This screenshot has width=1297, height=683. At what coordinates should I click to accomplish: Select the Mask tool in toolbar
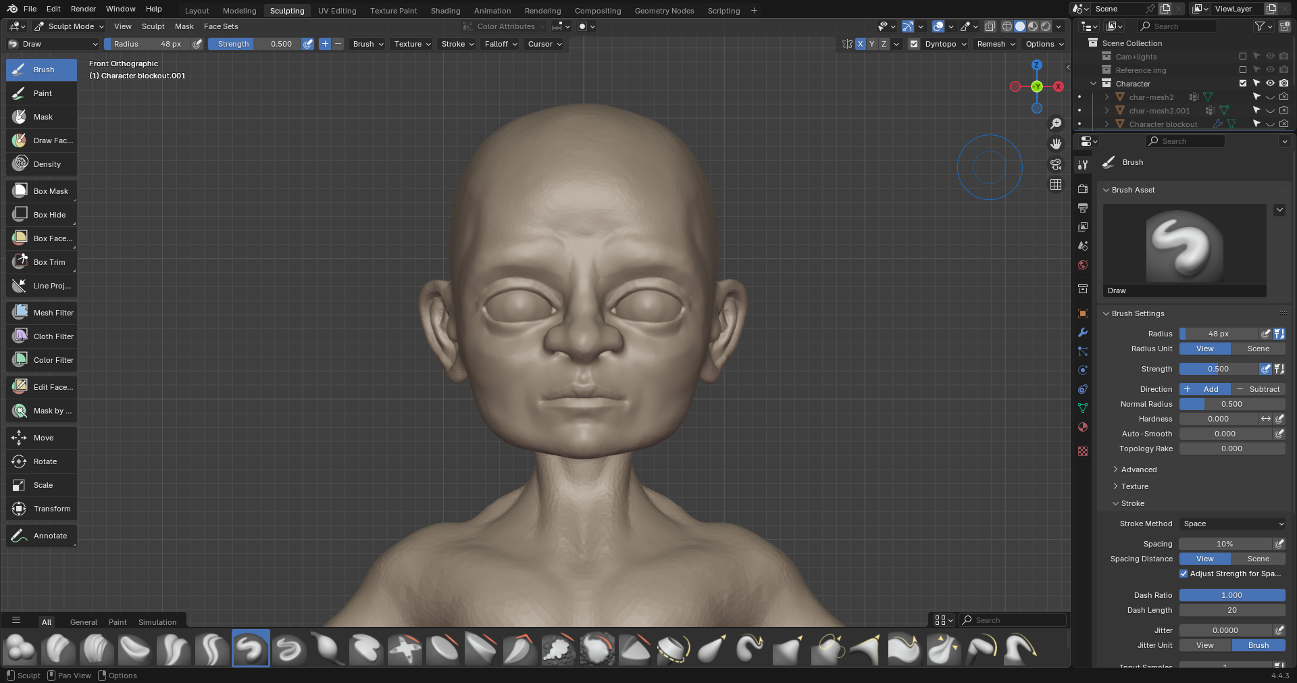(x=42, y=117)
